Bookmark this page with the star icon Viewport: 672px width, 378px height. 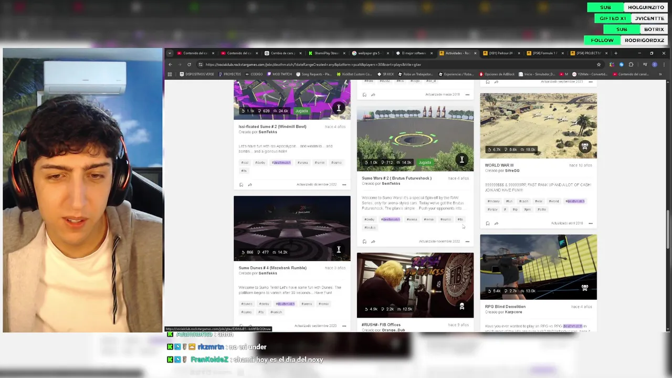(598, 65)
